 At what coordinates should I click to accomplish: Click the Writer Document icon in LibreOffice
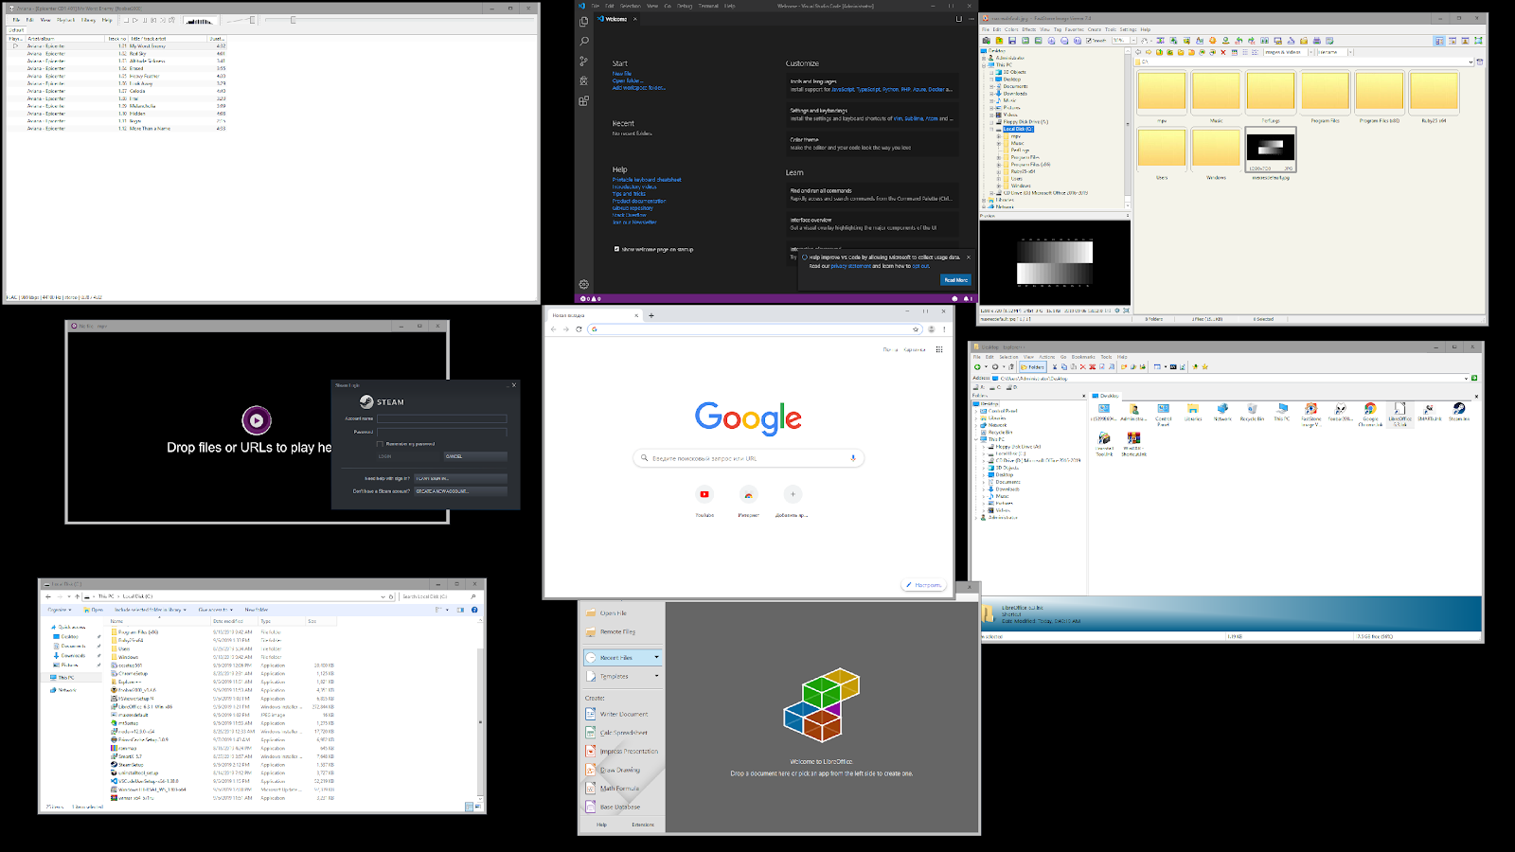point(591,714)
